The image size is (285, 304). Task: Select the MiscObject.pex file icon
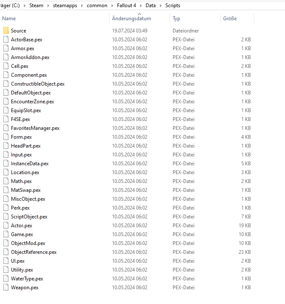6,199
